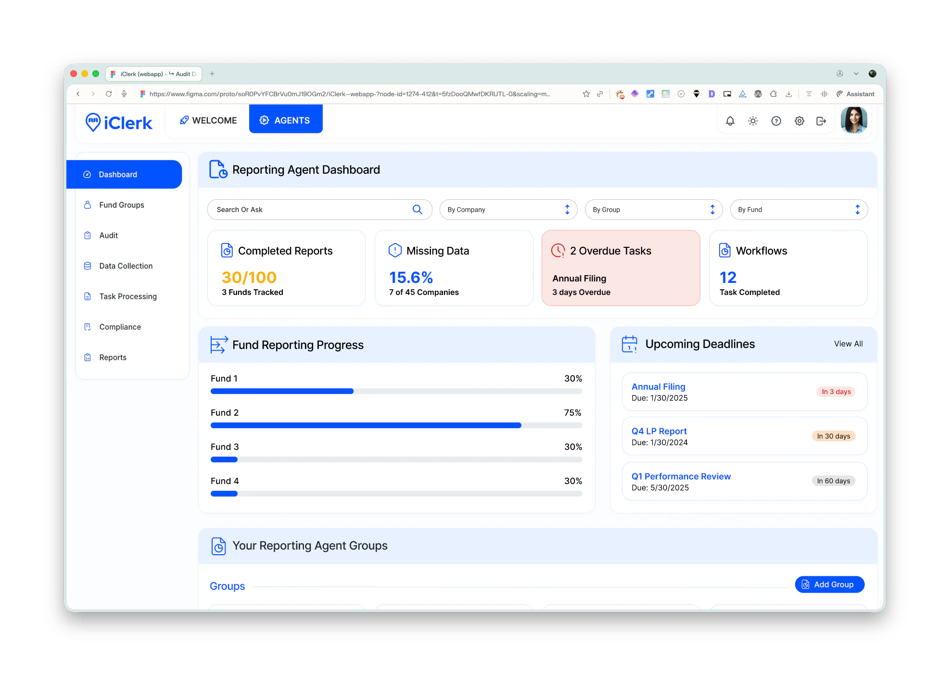Open the settings gear in app header
950x676 pixels.
pyautogui.click(x=799, y=121)
